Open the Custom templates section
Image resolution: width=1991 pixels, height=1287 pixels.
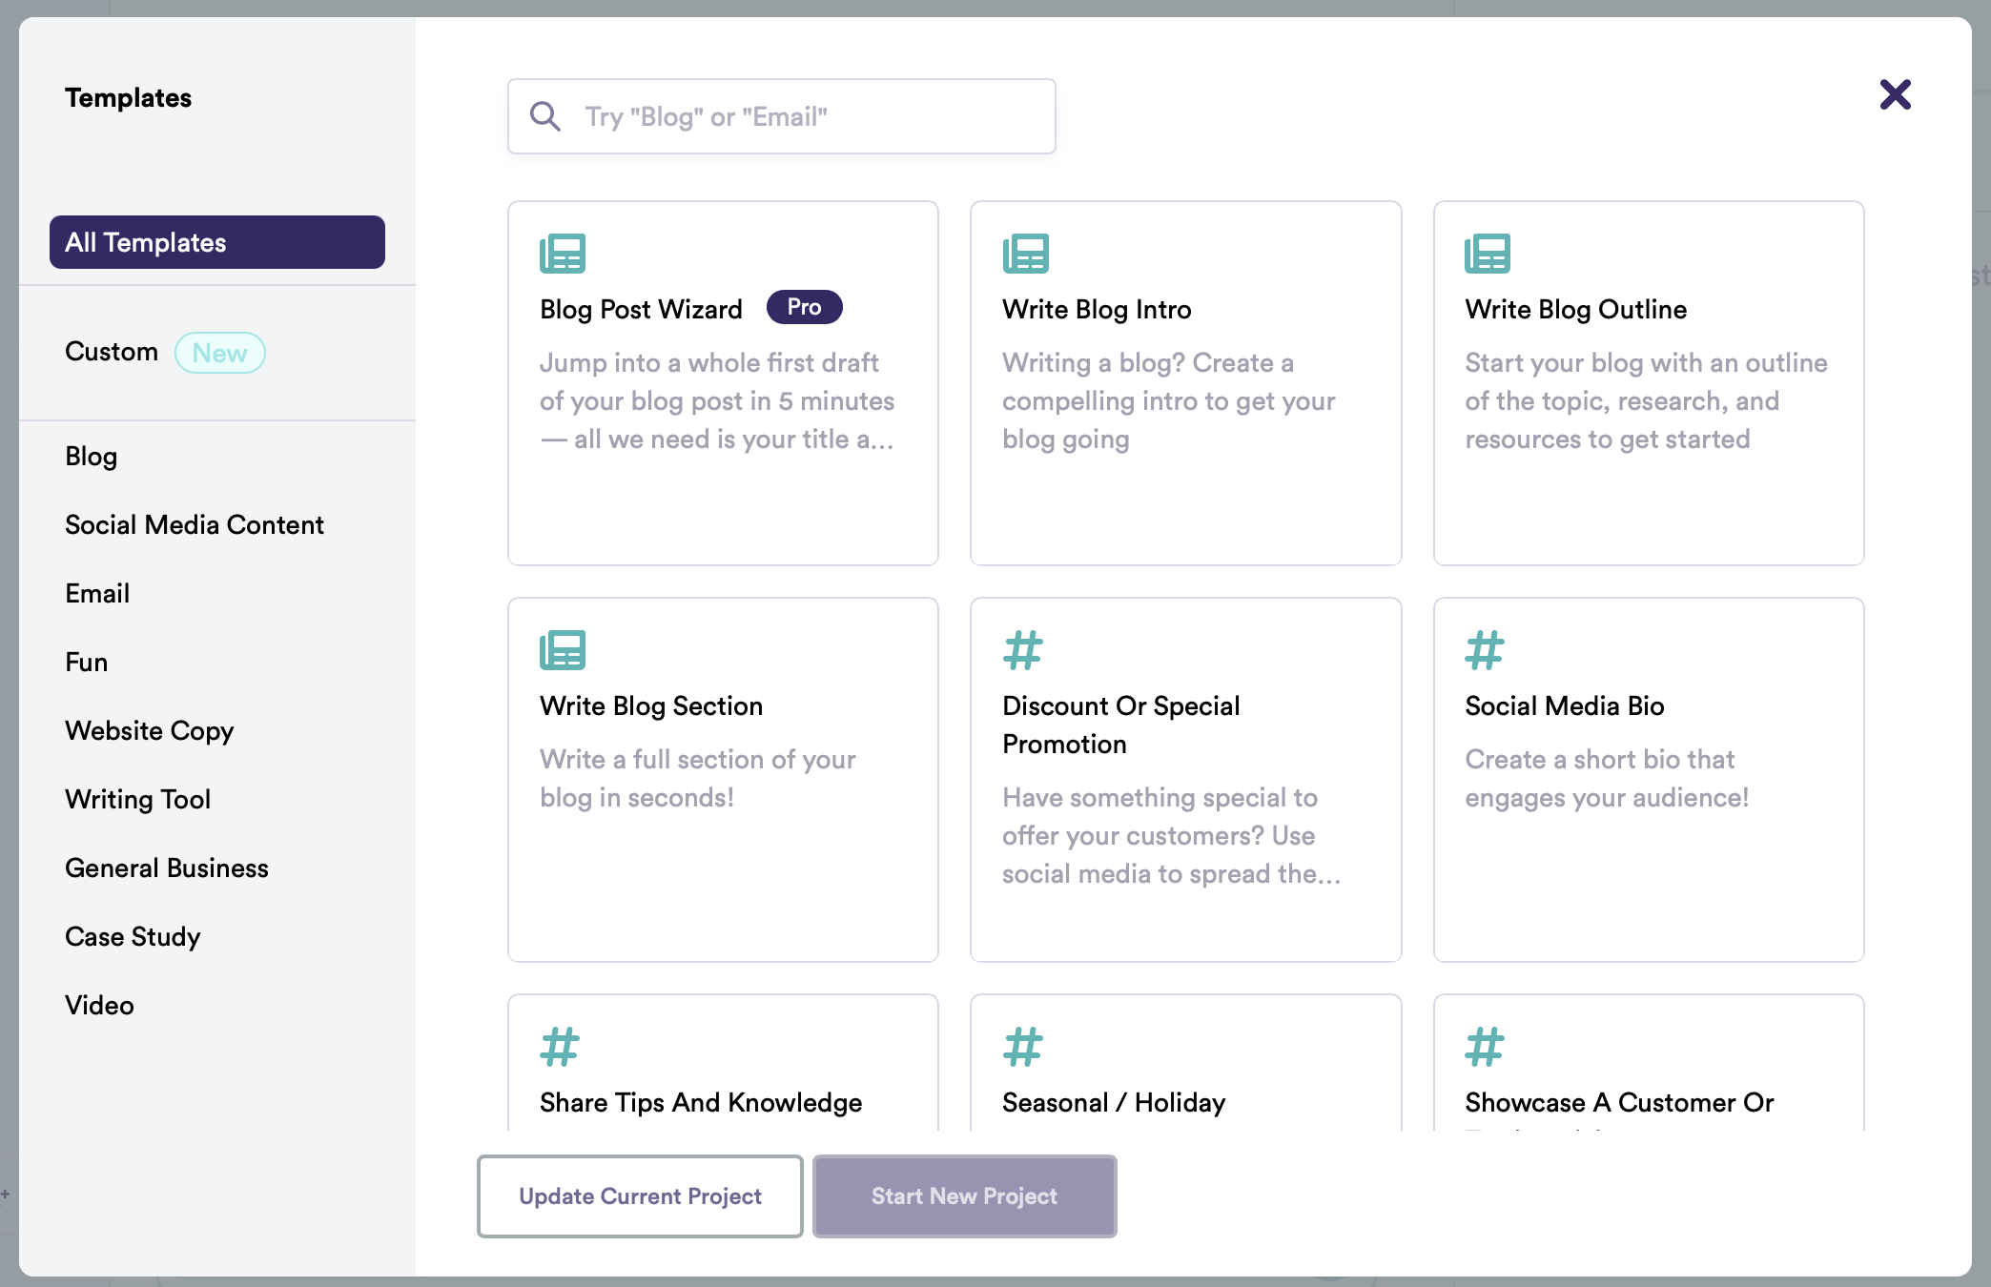112,352
